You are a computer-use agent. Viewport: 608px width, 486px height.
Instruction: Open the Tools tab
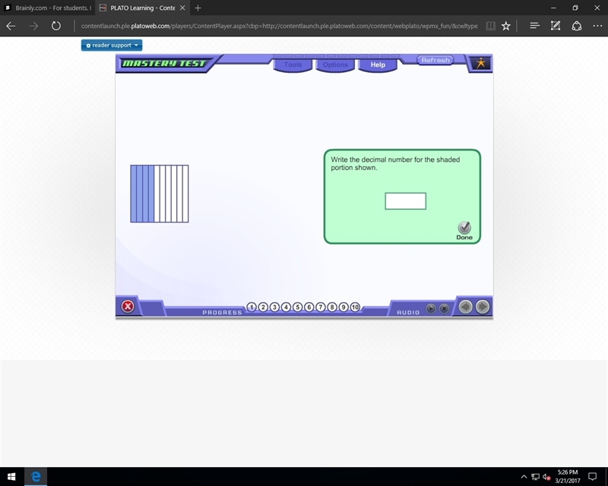tap(293, 65)
